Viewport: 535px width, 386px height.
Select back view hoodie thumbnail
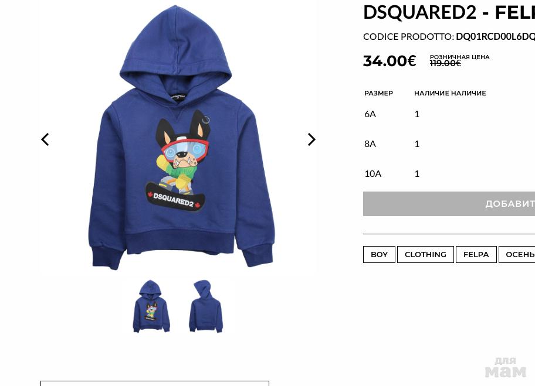click(x=206, y=306)
